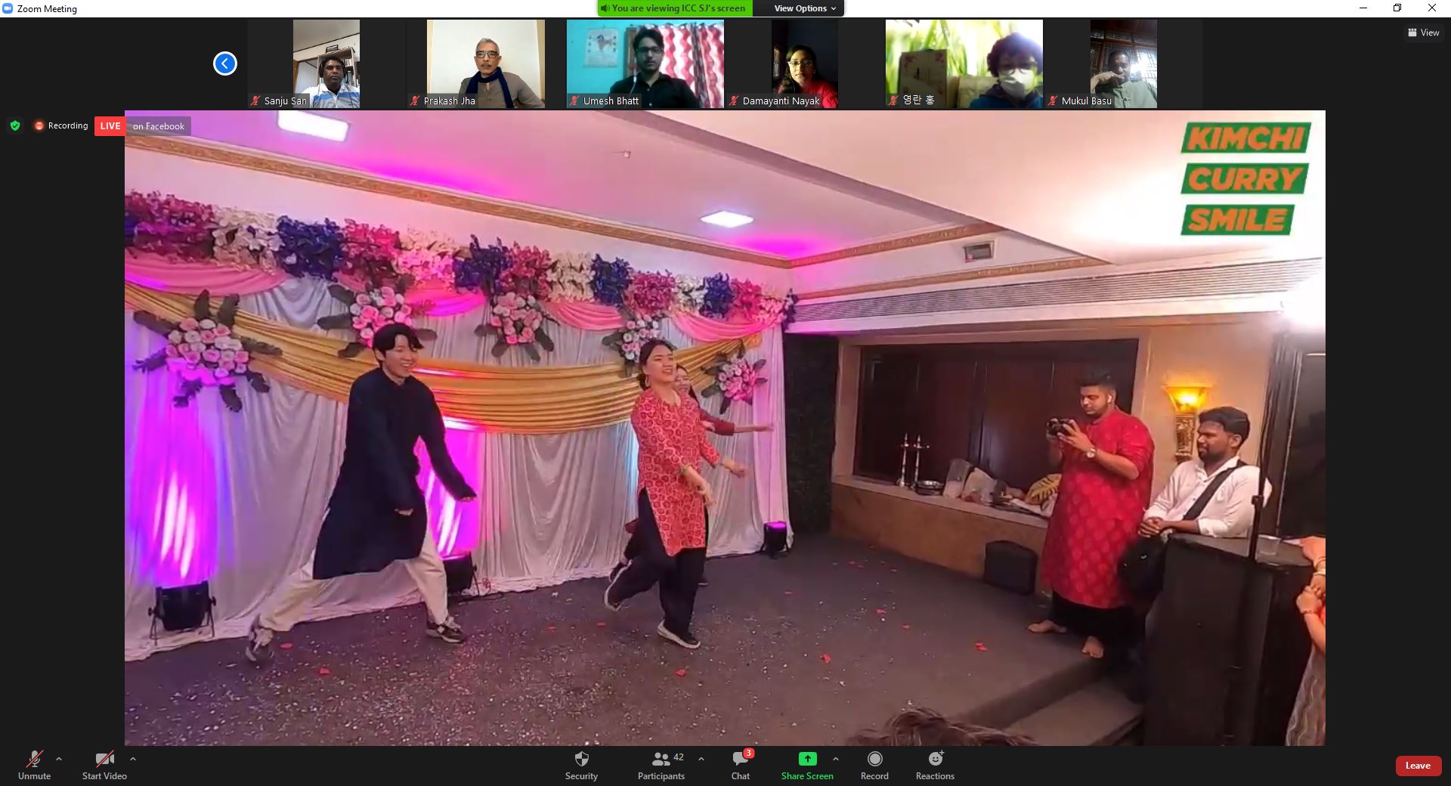Open the Reactions menu

point(935,764)
